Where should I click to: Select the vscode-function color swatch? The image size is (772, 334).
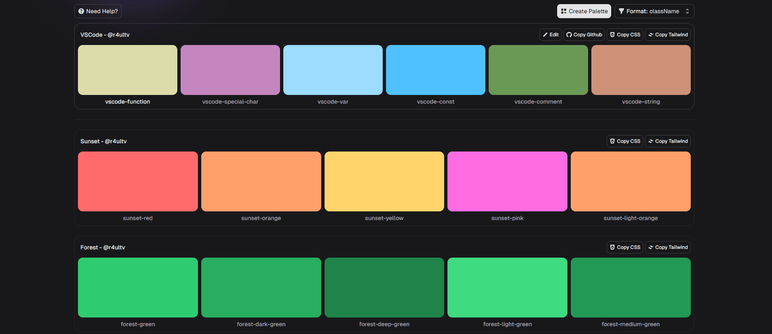tap(127, 70)
